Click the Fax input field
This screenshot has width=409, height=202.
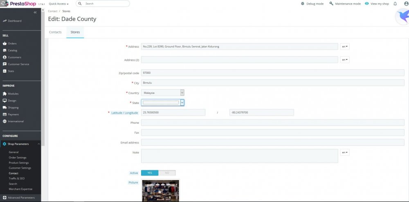[x=272, y=132]
